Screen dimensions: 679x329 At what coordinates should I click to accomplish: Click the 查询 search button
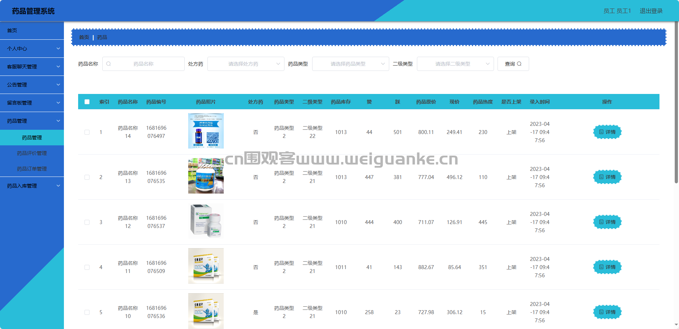point(513,64)
